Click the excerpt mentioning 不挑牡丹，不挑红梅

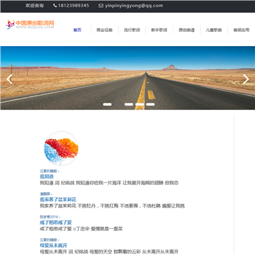tap(112, 205)
